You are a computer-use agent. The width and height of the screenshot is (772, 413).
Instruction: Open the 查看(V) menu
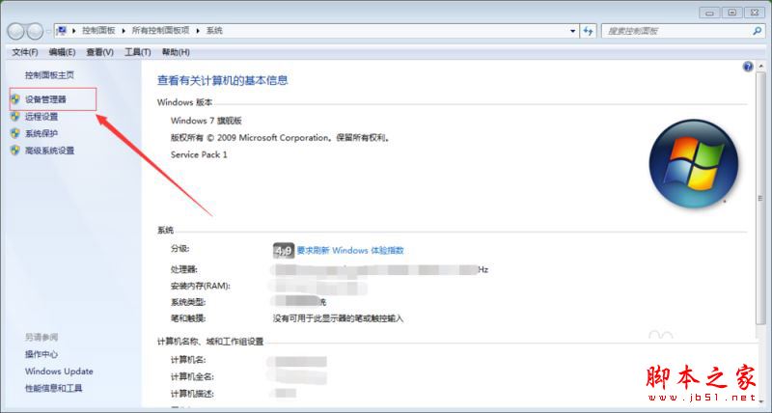(100, 52)
